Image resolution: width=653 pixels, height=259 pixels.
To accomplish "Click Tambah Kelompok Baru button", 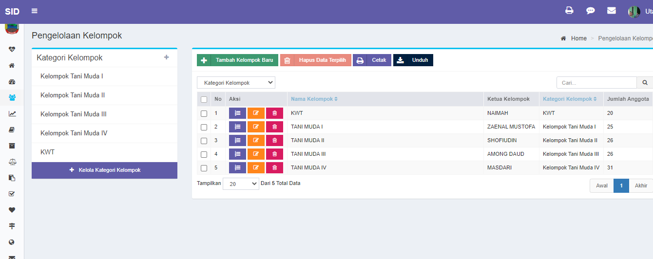I will tap(238, 60).
